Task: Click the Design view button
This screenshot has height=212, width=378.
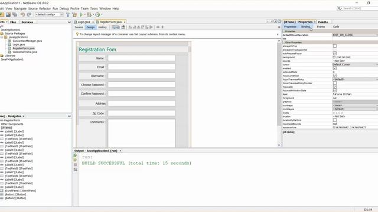Action: click(x=90, y=27)
